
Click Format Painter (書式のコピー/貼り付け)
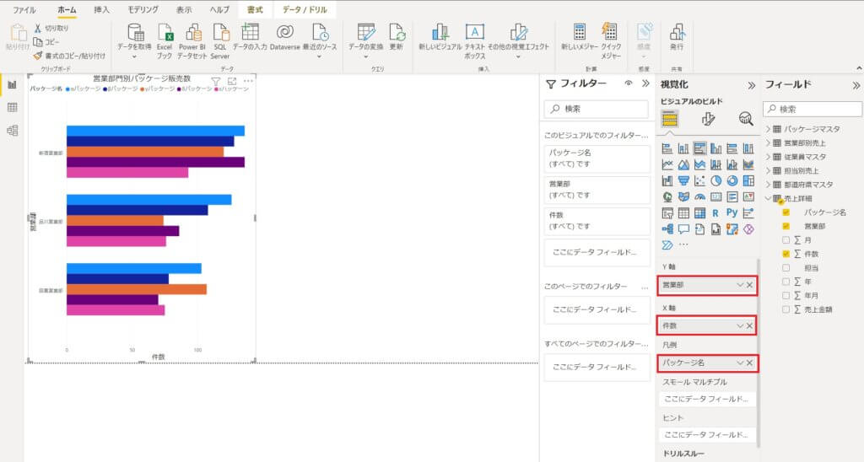coord(69,56)
